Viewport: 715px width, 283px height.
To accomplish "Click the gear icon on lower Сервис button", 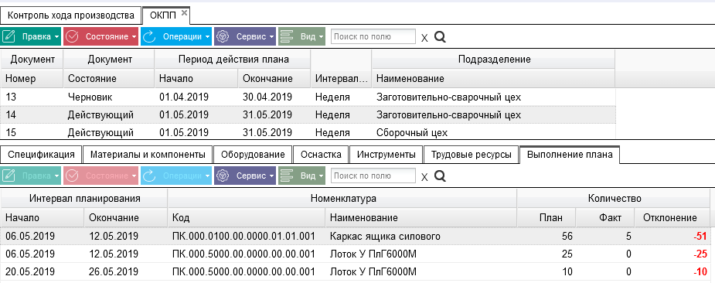I will pos(222,176).
